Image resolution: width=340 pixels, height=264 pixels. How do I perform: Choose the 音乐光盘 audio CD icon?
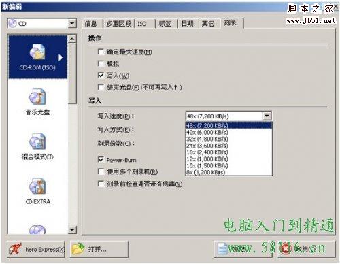tap(37, 97)
